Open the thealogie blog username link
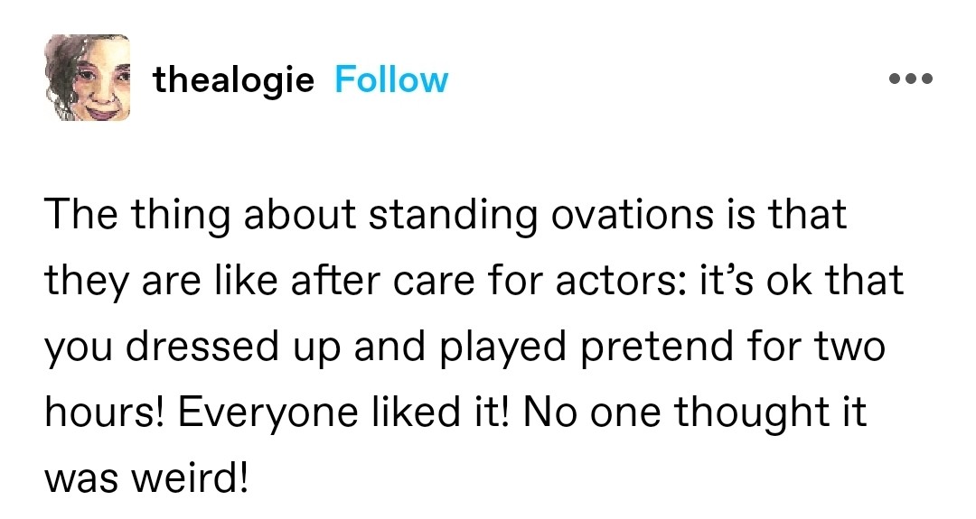The image size is (976, 519). tap(233, 80)
